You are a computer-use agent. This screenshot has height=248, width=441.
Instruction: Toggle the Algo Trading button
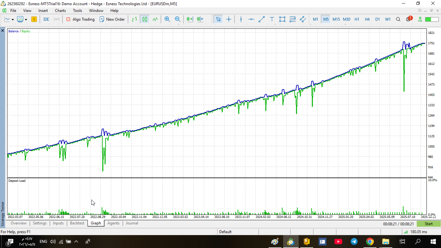(x=80, y=19)
